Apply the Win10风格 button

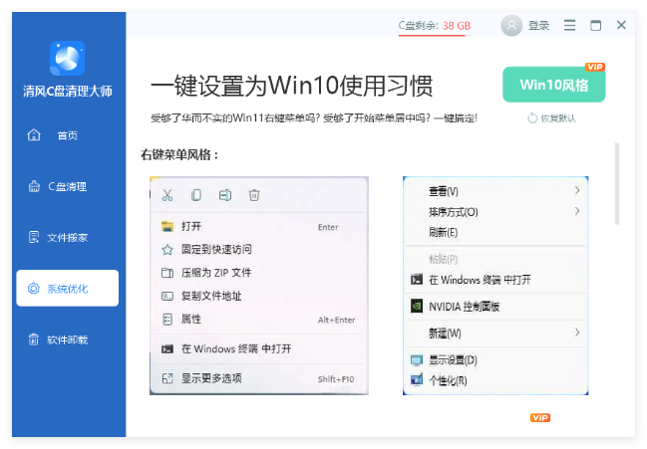coord(553,85)
